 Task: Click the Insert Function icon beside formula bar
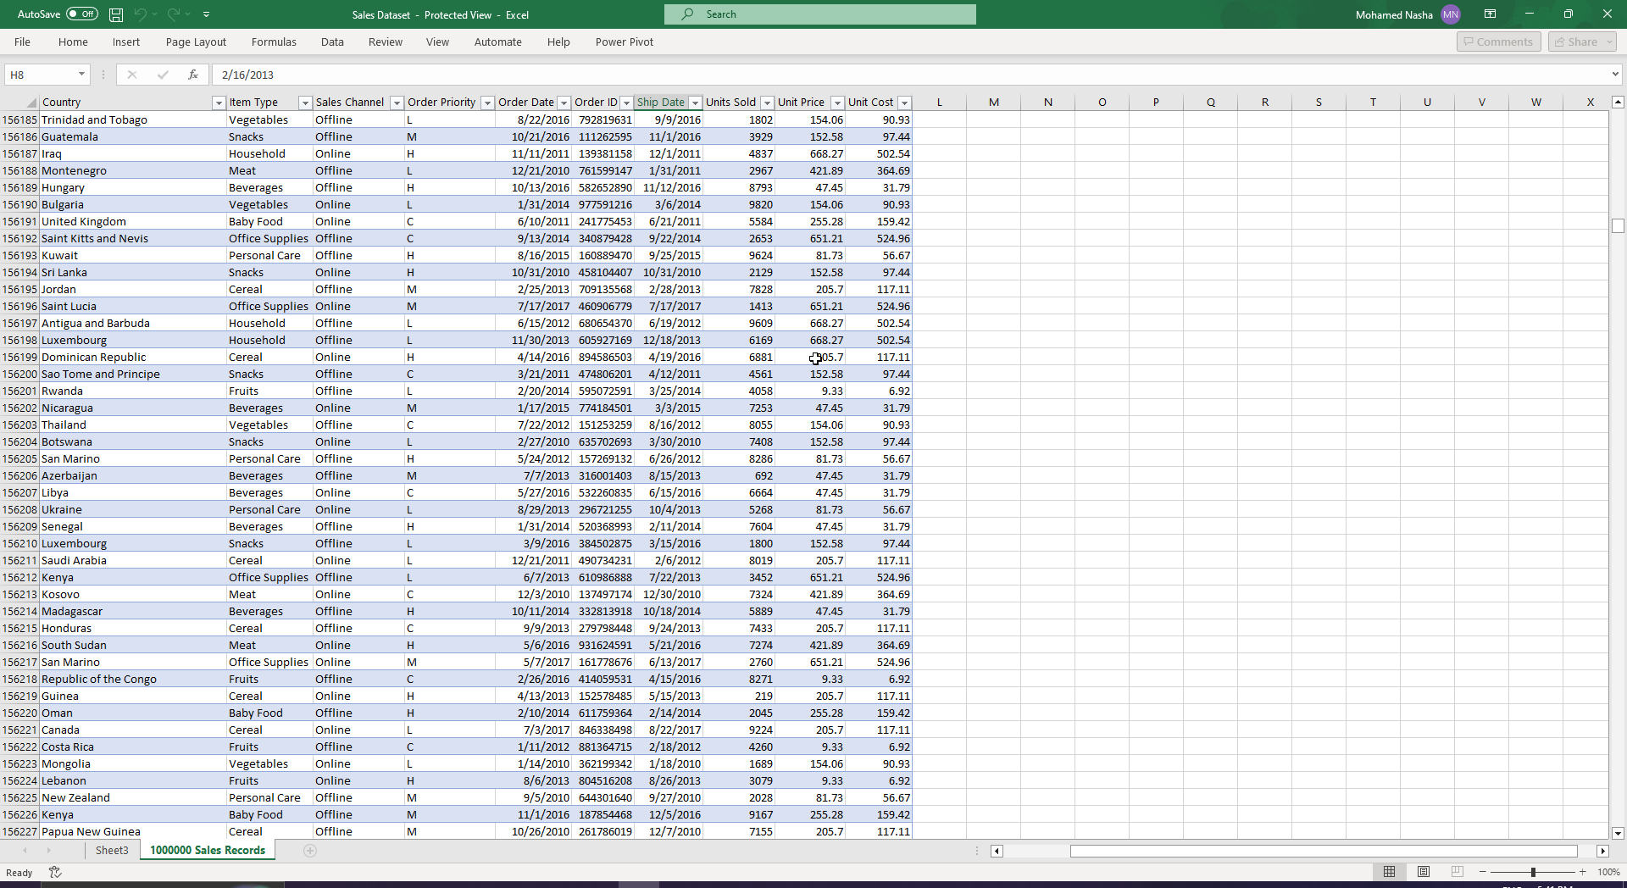click(x=193, y=75)
